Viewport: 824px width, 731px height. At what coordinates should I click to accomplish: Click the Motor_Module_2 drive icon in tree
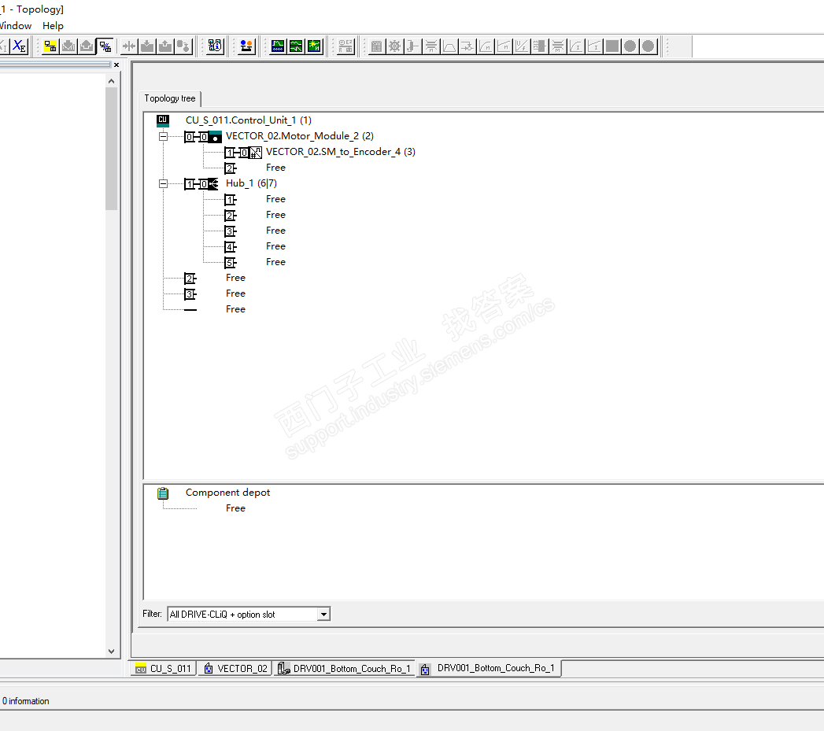click(215, 137)
